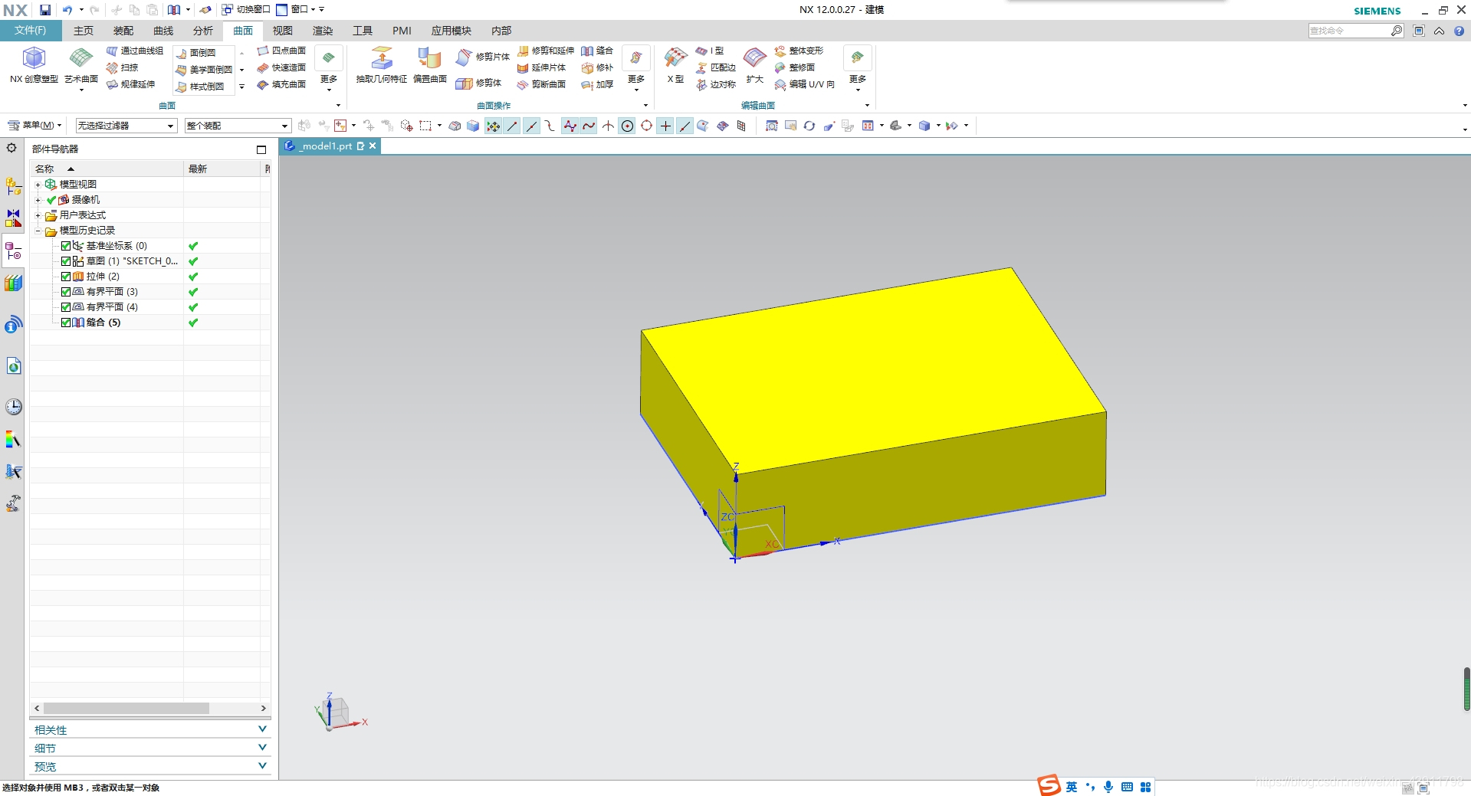The width and height of the screenshot is (1471, 796).
Task: Select the 修剪片体 trim sheet tool
Action: pyautogui.click(x=483, y=57)
